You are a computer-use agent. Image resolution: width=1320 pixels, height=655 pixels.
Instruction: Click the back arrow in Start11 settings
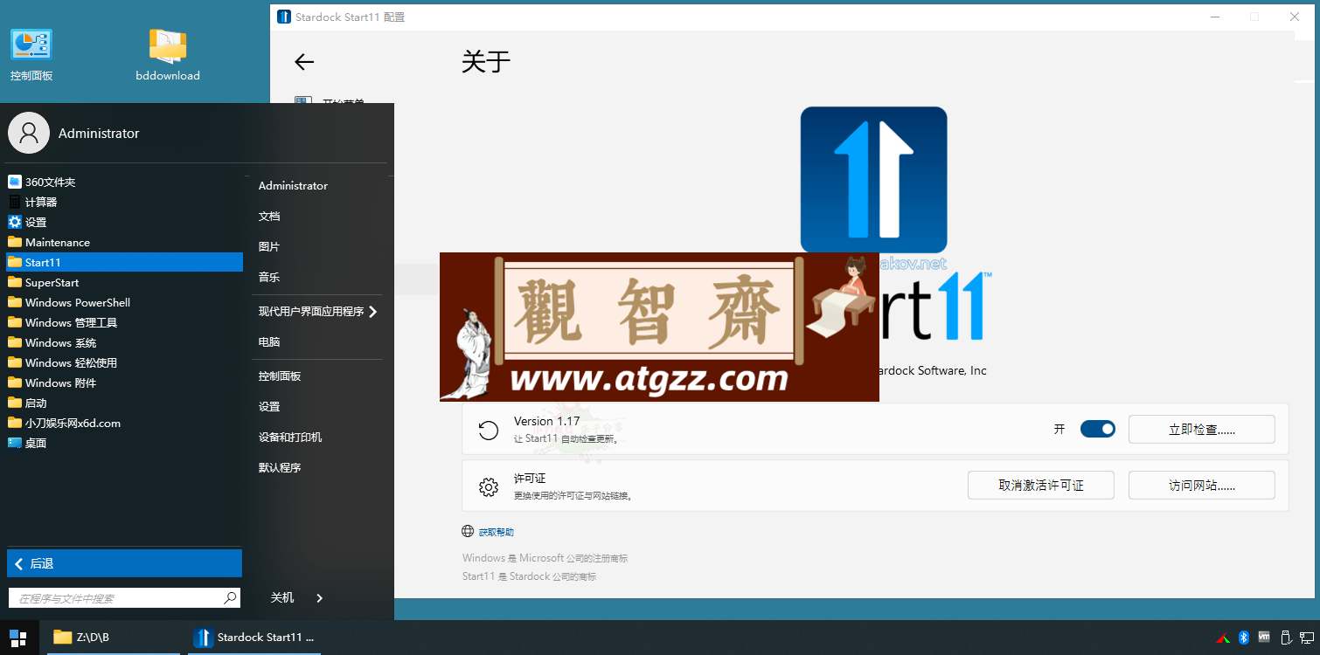(304, 62)
